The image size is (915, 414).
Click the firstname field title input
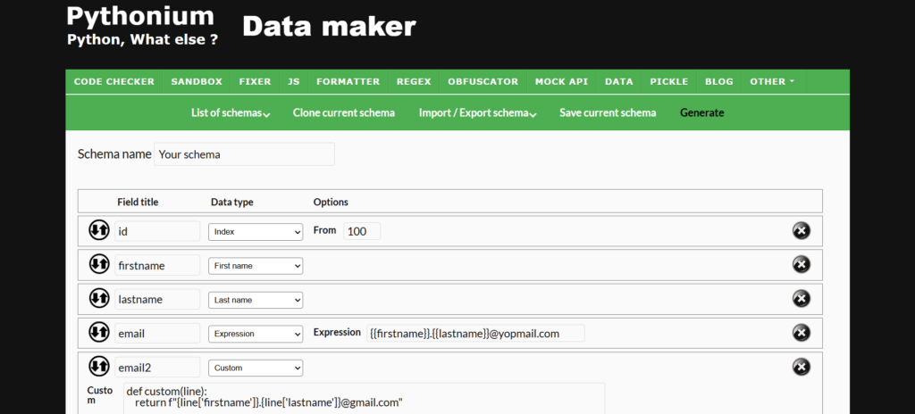(x=157, y=265)
